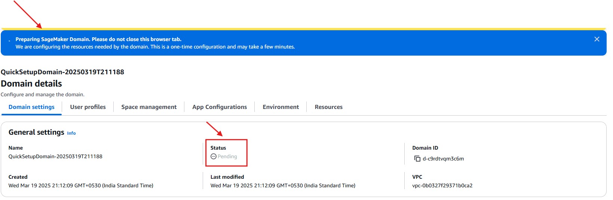
Task: Click the QuickSetupDomain title above Domain details
Action: (x=62, y=72)
